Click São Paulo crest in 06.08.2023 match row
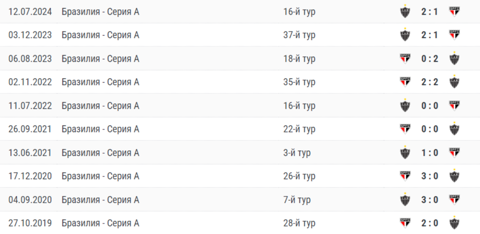Image resolution: width=480 pixels, height=234 pixels. (405, 59)
